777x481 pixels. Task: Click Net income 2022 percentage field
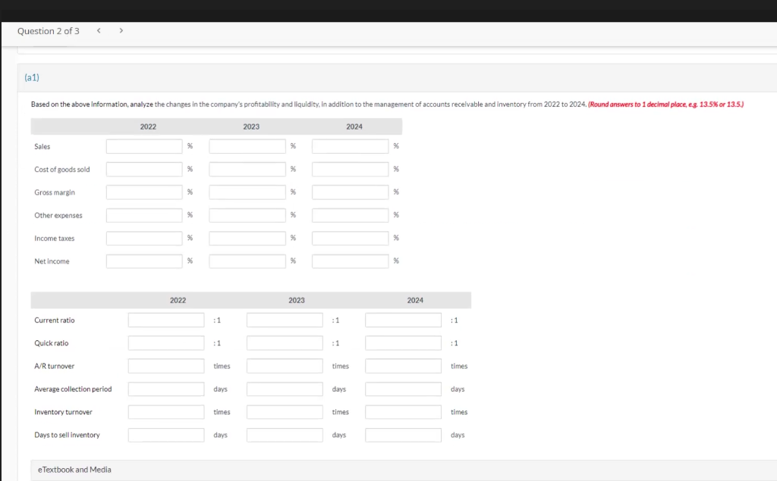click(x=144, y=261)
